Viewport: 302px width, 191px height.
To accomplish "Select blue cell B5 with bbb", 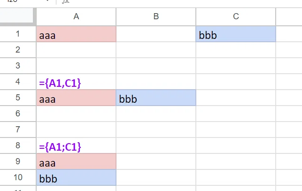I will click(x=156, y=98).
